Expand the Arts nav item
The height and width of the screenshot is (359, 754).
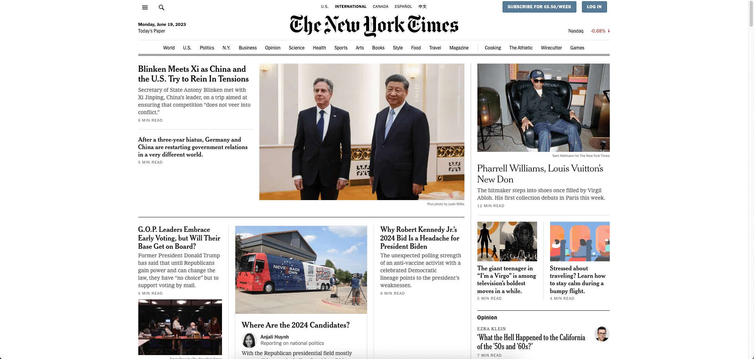tap(360, 48)
